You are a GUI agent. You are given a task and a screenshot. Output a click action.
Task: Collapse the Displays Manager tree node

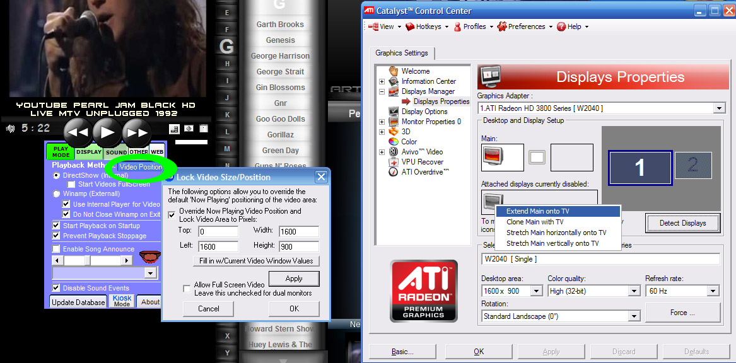(x=382, y=91)
